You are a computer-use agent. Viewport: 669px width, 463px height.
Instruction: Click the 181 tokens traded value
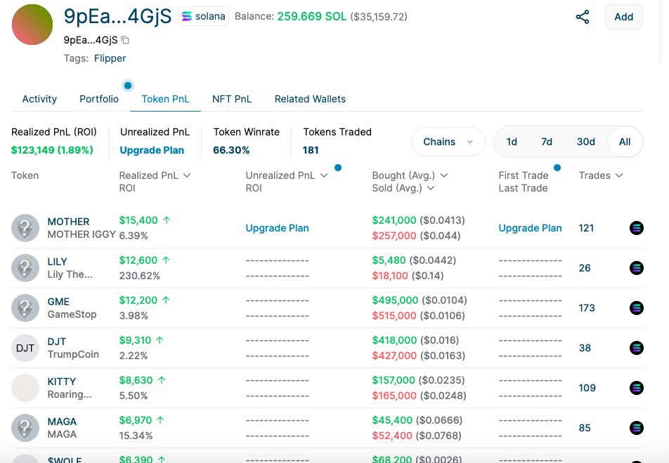(311, 150)
